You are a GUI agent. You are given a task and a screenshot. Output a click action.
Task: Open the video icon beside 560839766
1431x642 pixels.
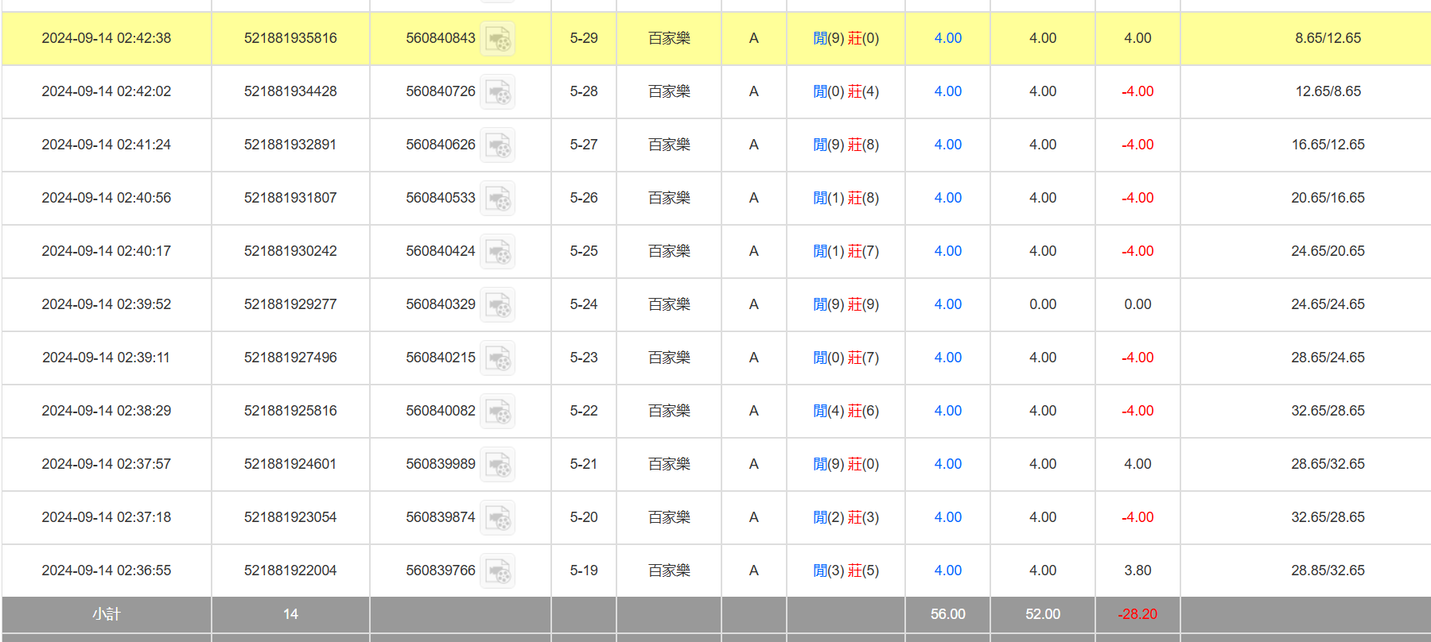[498, 571]
